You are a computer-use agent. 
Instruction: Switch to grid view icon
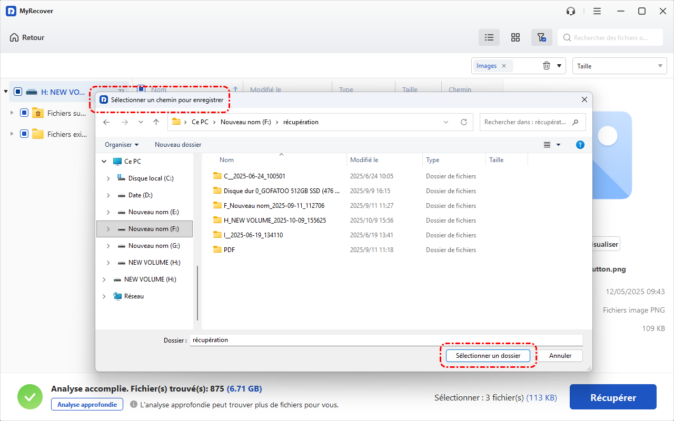tap(516, 37)
